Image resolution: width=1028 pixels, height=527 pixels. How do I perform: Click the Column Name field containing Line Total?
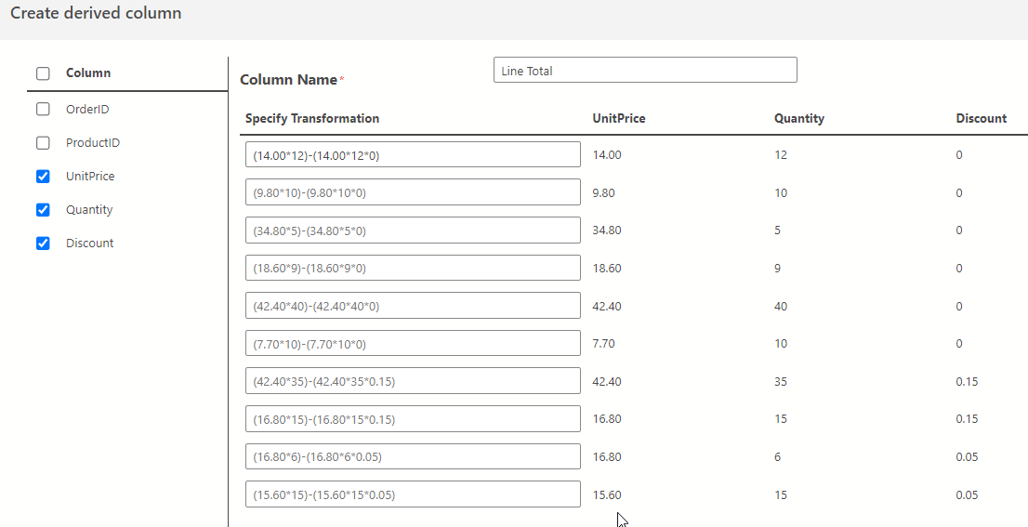click(644, 71)
